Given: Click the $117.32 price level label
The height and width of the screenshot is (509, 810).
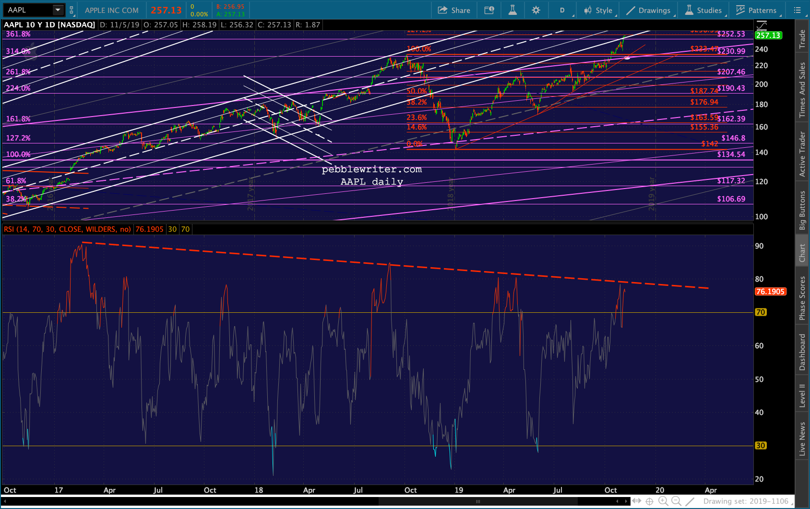Looking at the screenshot, I should (731, 181).
